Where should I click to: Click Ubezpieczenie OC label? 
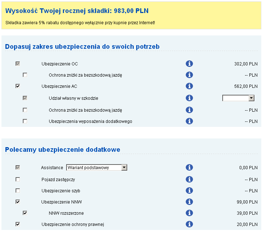coord(60,64)
